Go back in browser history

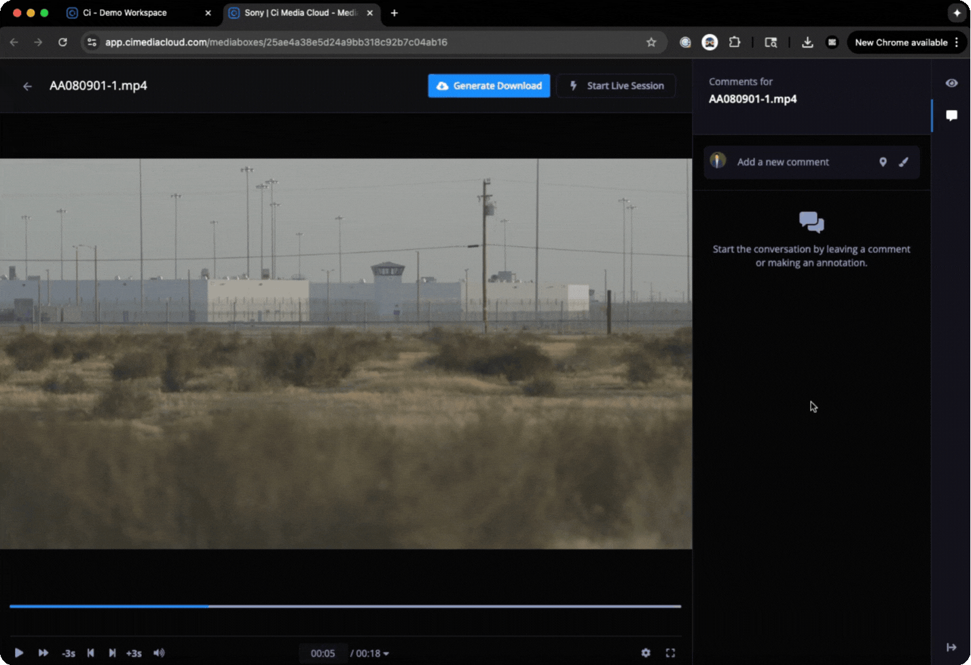point(14,42)
